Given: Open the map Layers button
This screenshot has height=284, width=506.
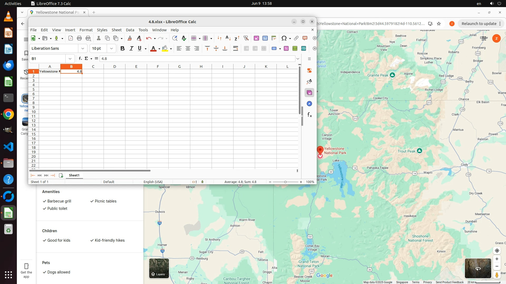Looking at the screenshot, I should [159, 268].
